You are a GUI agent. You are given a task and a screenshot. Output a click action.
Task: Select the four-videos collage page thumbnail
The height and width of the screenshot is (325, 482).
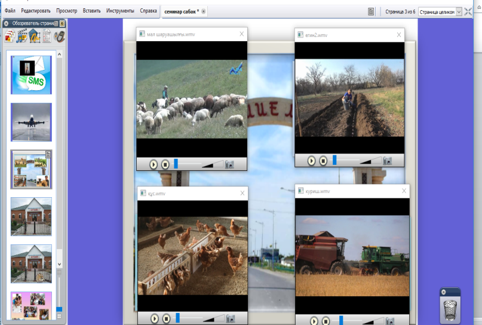(x=31, y=170)
